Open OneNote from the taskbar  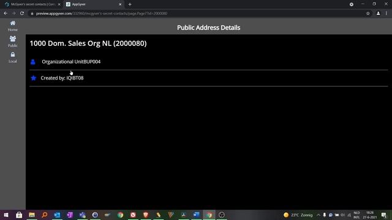[x=70, y=215]
